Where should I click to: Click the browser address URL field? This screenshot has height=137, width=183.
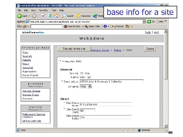tap(84, 22)
